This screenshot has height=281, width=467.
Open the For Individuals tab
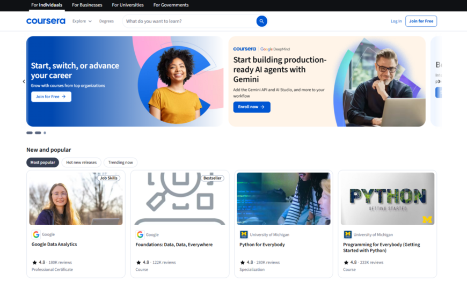click(x=47, y=5)
